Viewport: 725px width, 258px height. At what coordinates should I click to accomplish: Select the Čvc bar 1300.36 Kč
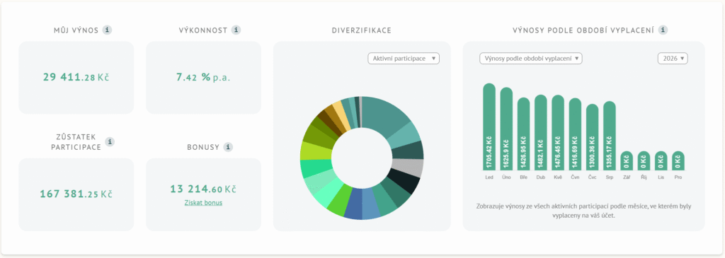click(593, 136)
